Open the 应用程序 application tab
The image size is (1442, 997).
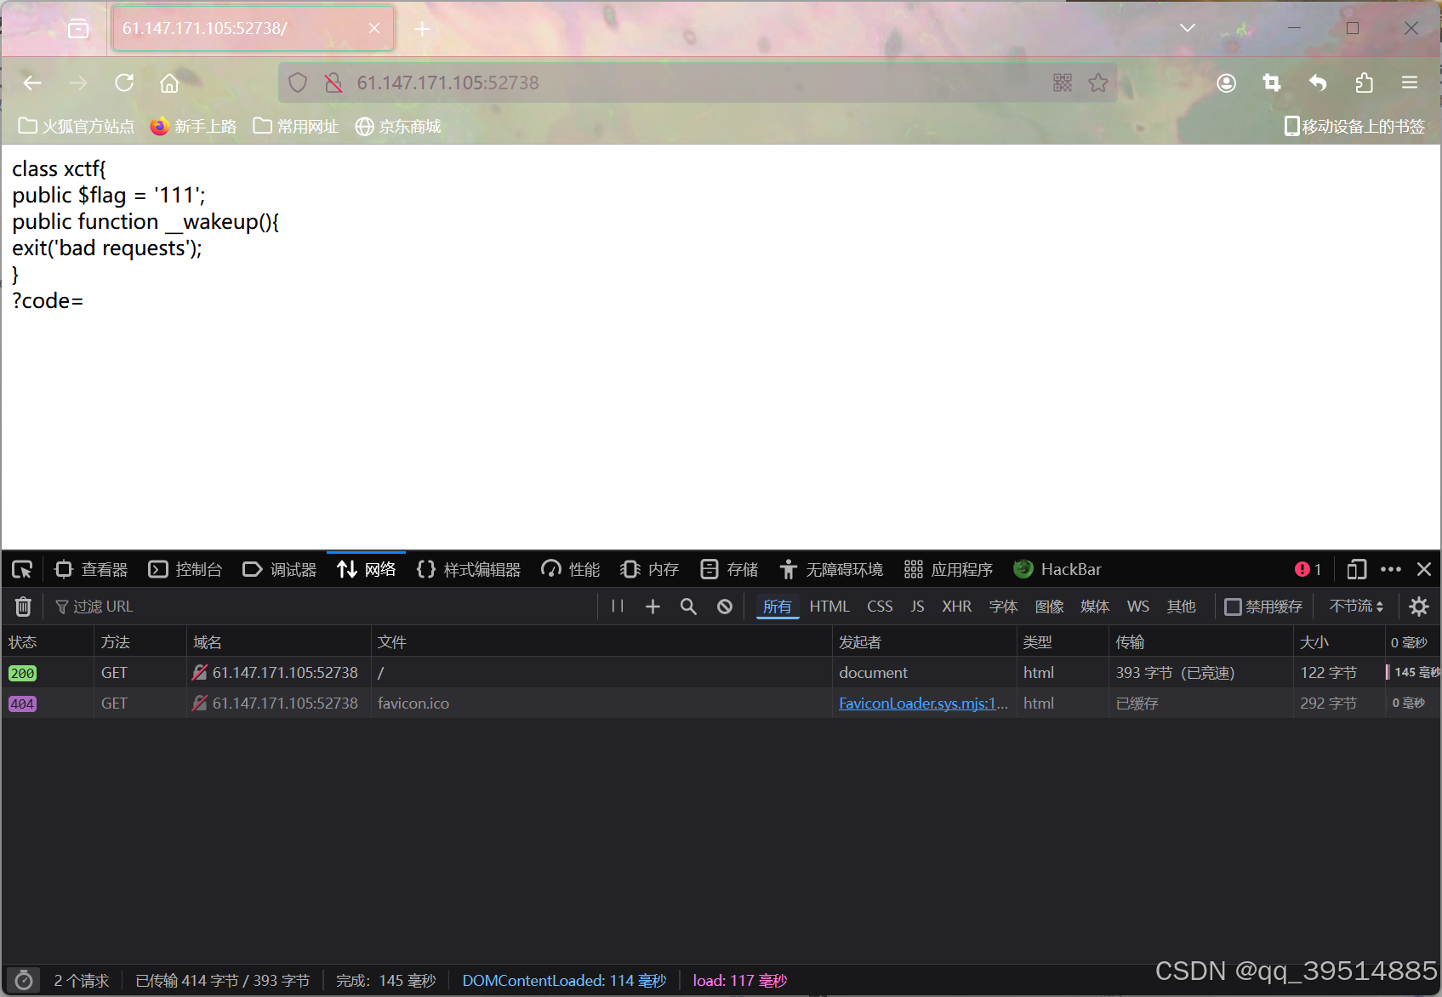pyautogui.click(x=949, y=569)
